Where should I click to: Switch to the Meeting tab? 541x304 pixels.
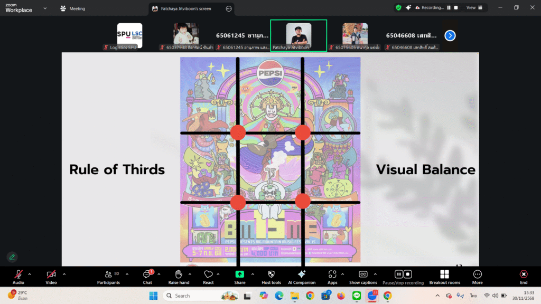pyautogui.click(x=73, y=9)
